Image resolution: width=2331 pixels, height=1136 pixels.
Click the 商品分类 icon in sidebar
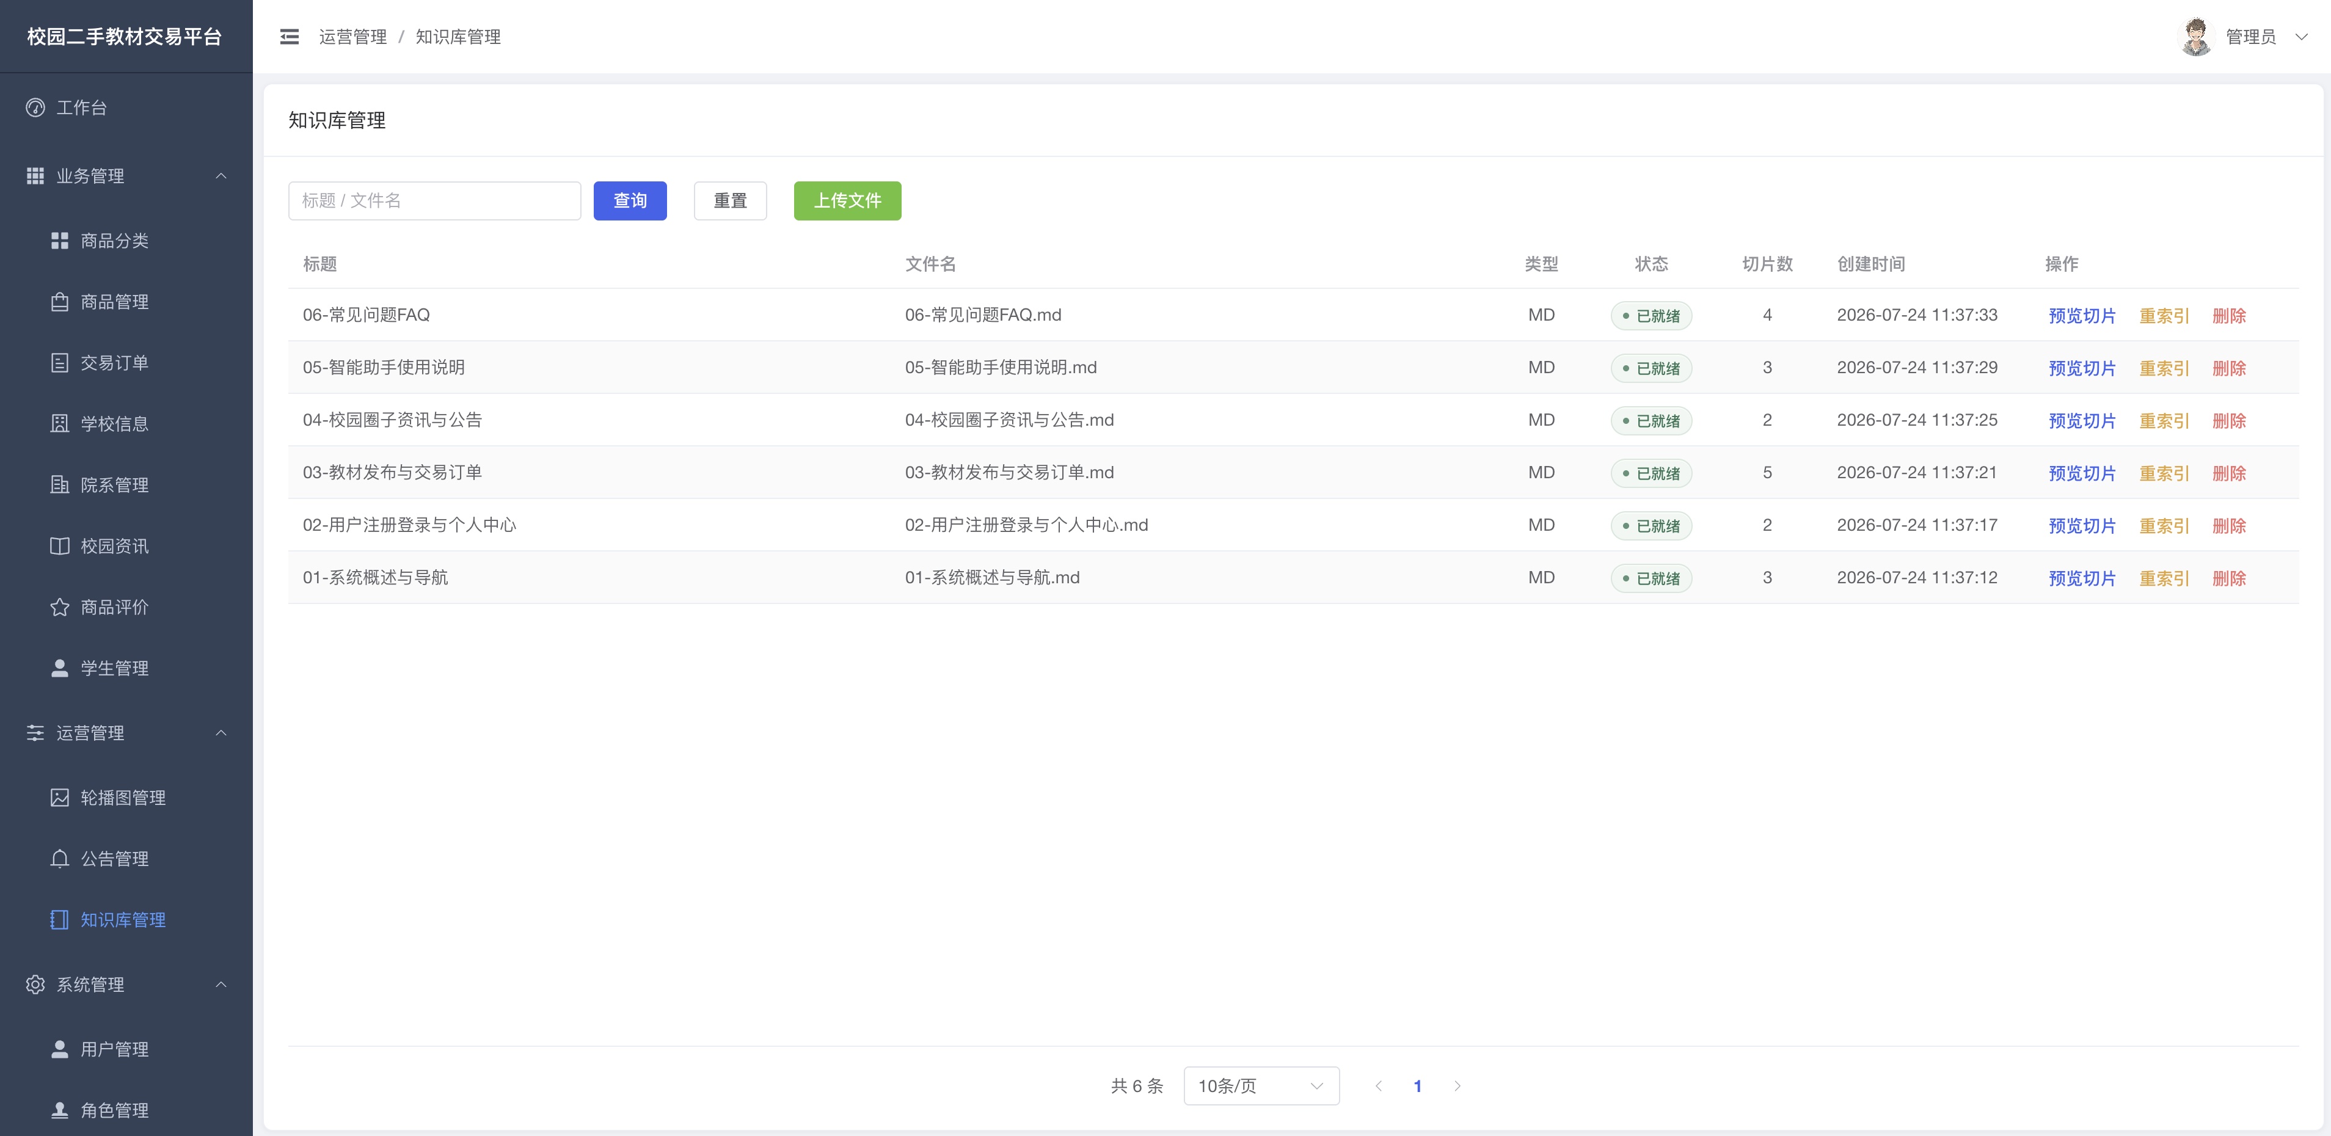pyautogui.click(x=60, y=241)
